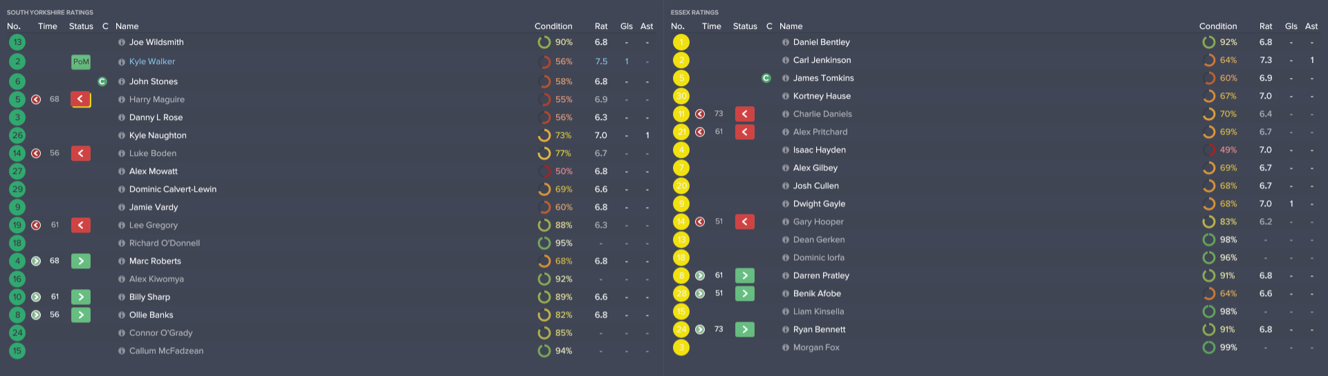This screenshot has width=1328, height=376.
Task: Click captain badge beside James Tomkins
Action: click(x=766, y=78)
